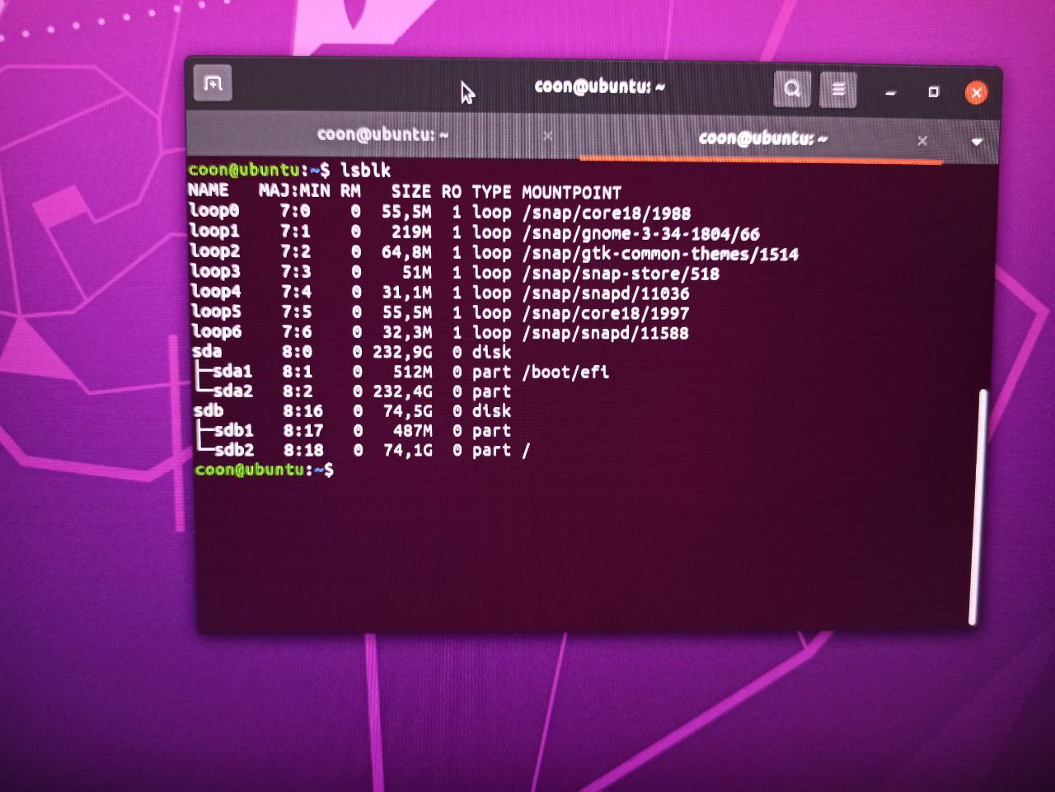Click the /snap/gnome-3-34-1804/66 mountpoint
This screenshot has height=792, width=1055.
[641, 233]
